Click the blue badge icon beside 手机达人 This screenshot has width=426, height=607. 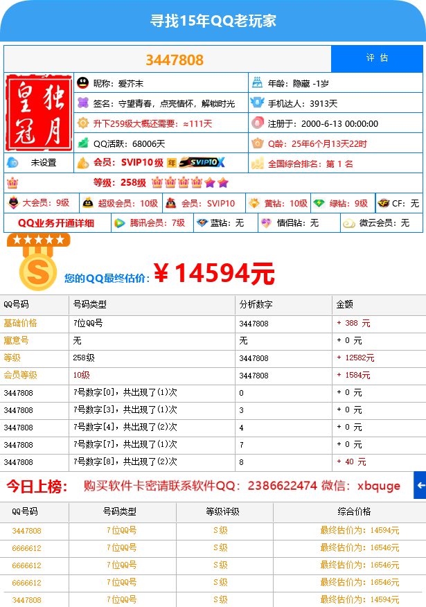coord(257,103)
